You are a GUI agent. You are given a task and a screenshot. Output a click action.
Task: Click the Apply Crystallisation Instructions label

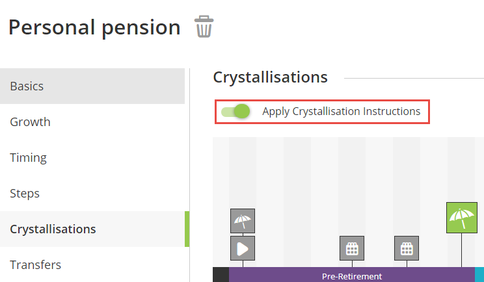[341, 111]
